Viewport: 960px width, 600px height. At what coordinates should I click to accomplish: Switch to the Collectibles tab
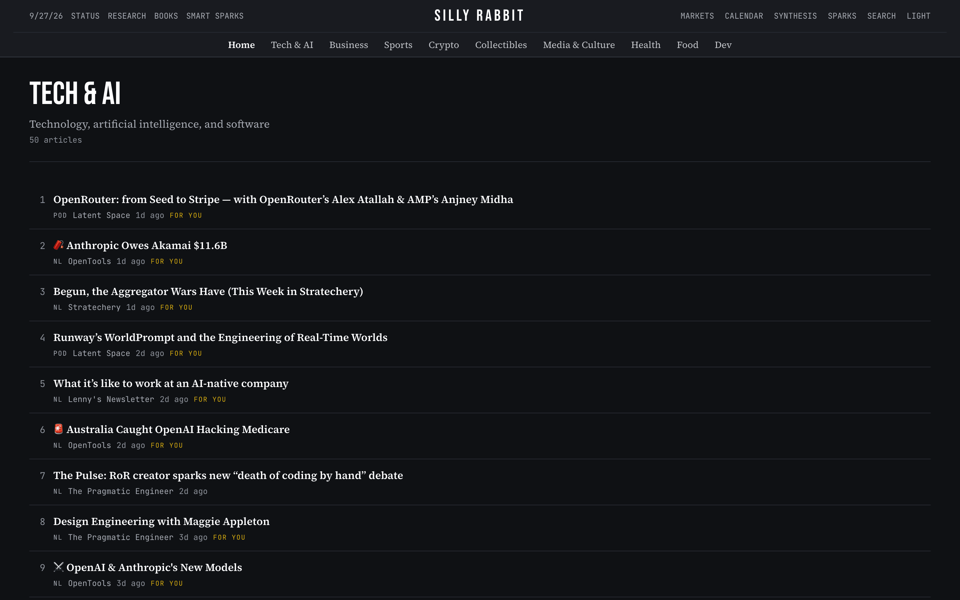point(501,45)
